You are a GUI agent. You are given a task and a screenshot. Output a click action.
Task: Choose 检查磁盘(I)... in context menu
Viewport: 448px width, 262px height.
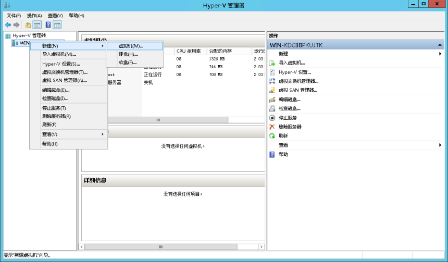69,98
